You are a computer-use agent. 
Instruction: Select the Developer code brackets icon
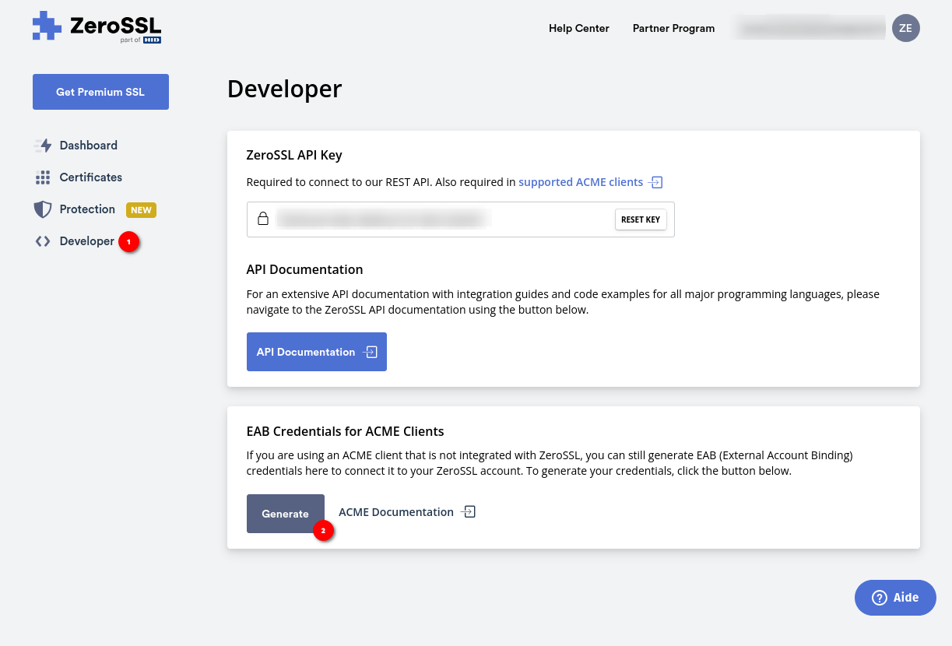43,241
